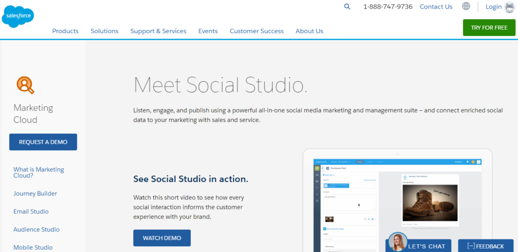Open the FEEDBACK button
The width and height of the screenshot is (518, 252).
coord(486,246)
